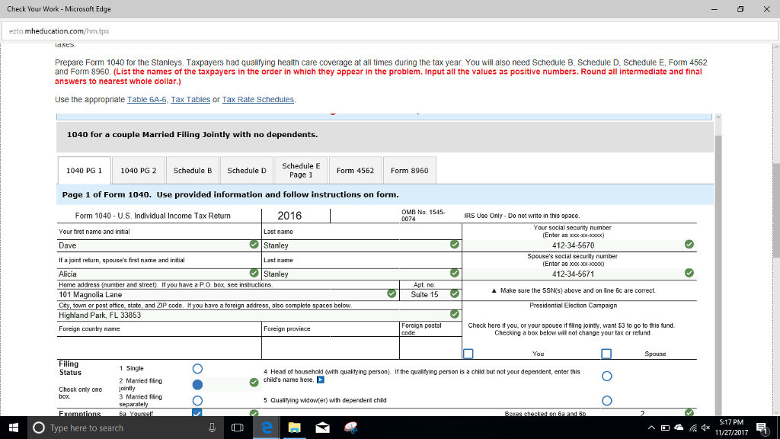Open Task View on the taskbar

point(238,428)
